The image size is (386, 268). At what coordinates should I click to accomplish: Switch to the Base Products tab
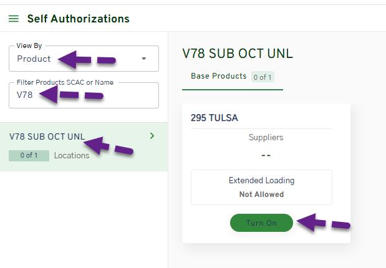pyautogui.click(x=218, y=76)
